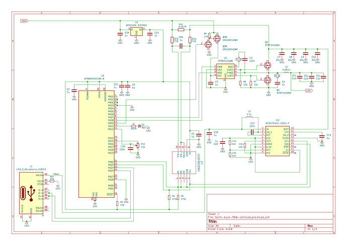
Task: Click the ATSAMD21E18A-A value text
Action: pyautogui.click(x=94, y=78)
